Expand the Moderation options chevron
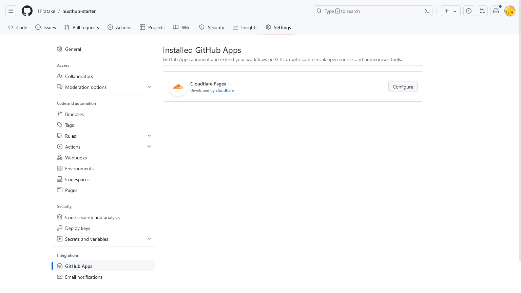This screenshot has height=293, width=521. pyautogui.click(x=149, y=87)
